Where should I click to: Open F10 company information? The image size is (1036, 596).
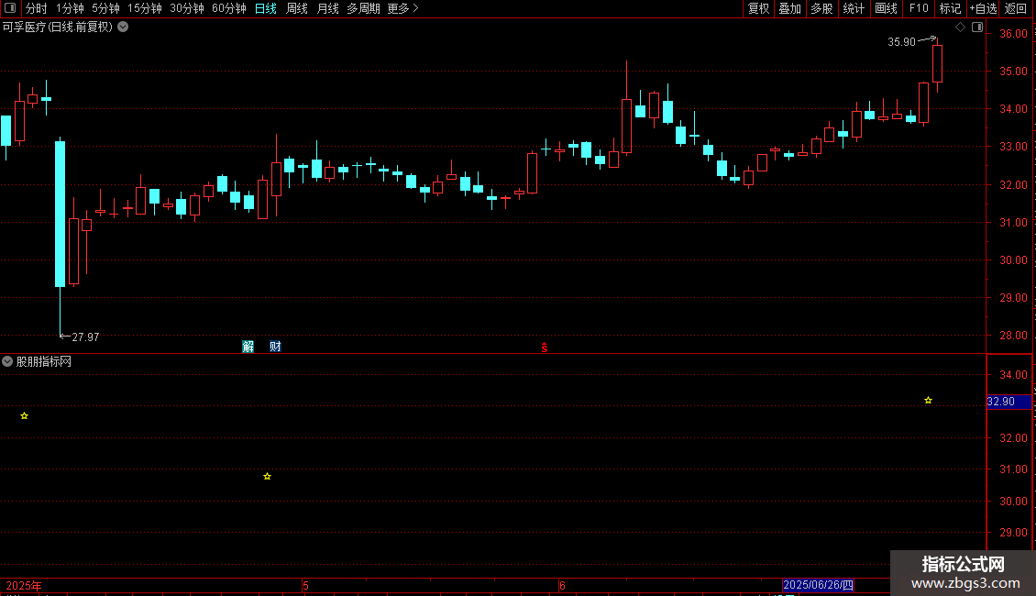click(919, 8)
